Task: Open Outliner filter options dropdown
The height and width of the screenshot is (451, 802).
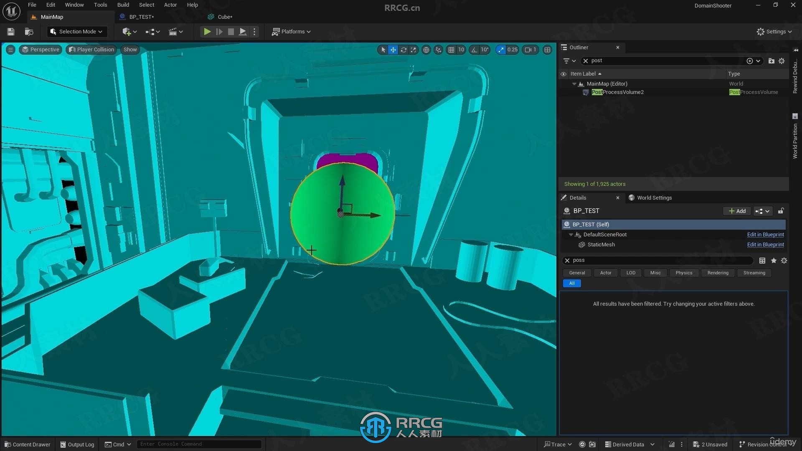Action: (x=569, y=61)
